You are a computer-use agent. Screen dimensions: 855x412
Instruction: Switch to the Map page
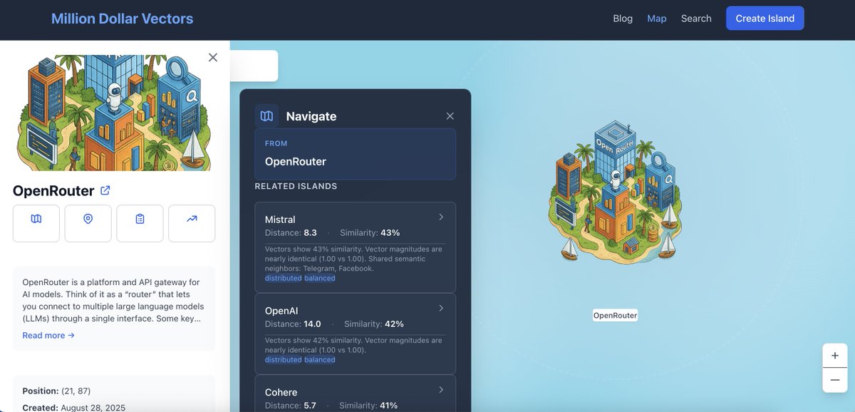point(657,19)
